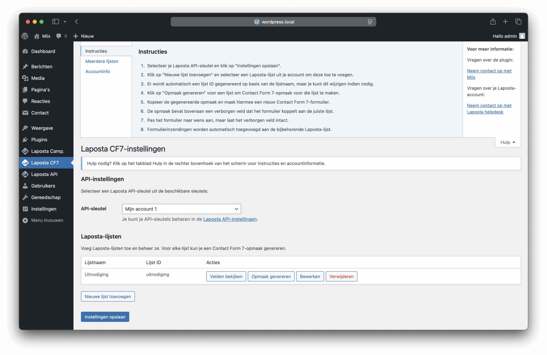Click Verwijderen for the Uitnodiging list

click(x=341, y=276)
